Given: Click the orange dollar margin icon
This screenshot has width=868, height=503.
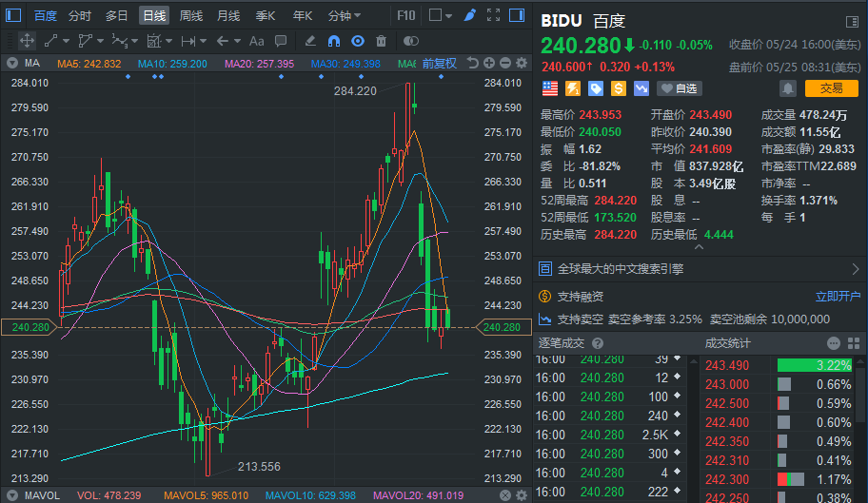Looking at the screenshot, I should point(619,88).
